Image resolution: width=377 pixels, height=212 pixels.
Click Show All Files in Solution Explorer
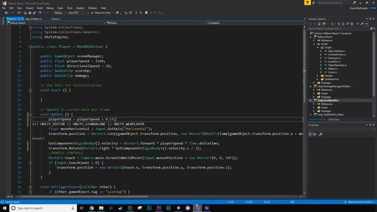(352, 24)
